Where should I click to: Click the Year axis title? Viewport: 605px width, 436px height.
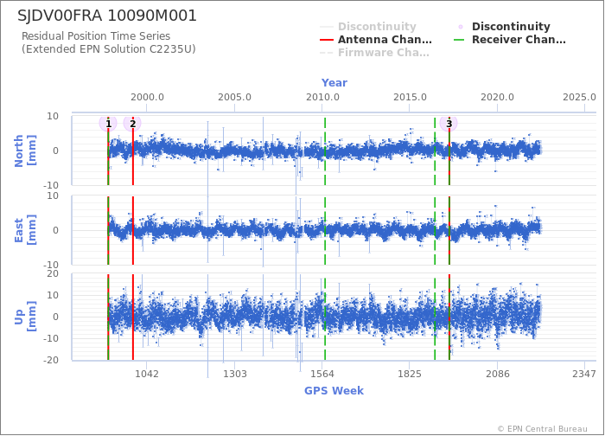[334, 83]
